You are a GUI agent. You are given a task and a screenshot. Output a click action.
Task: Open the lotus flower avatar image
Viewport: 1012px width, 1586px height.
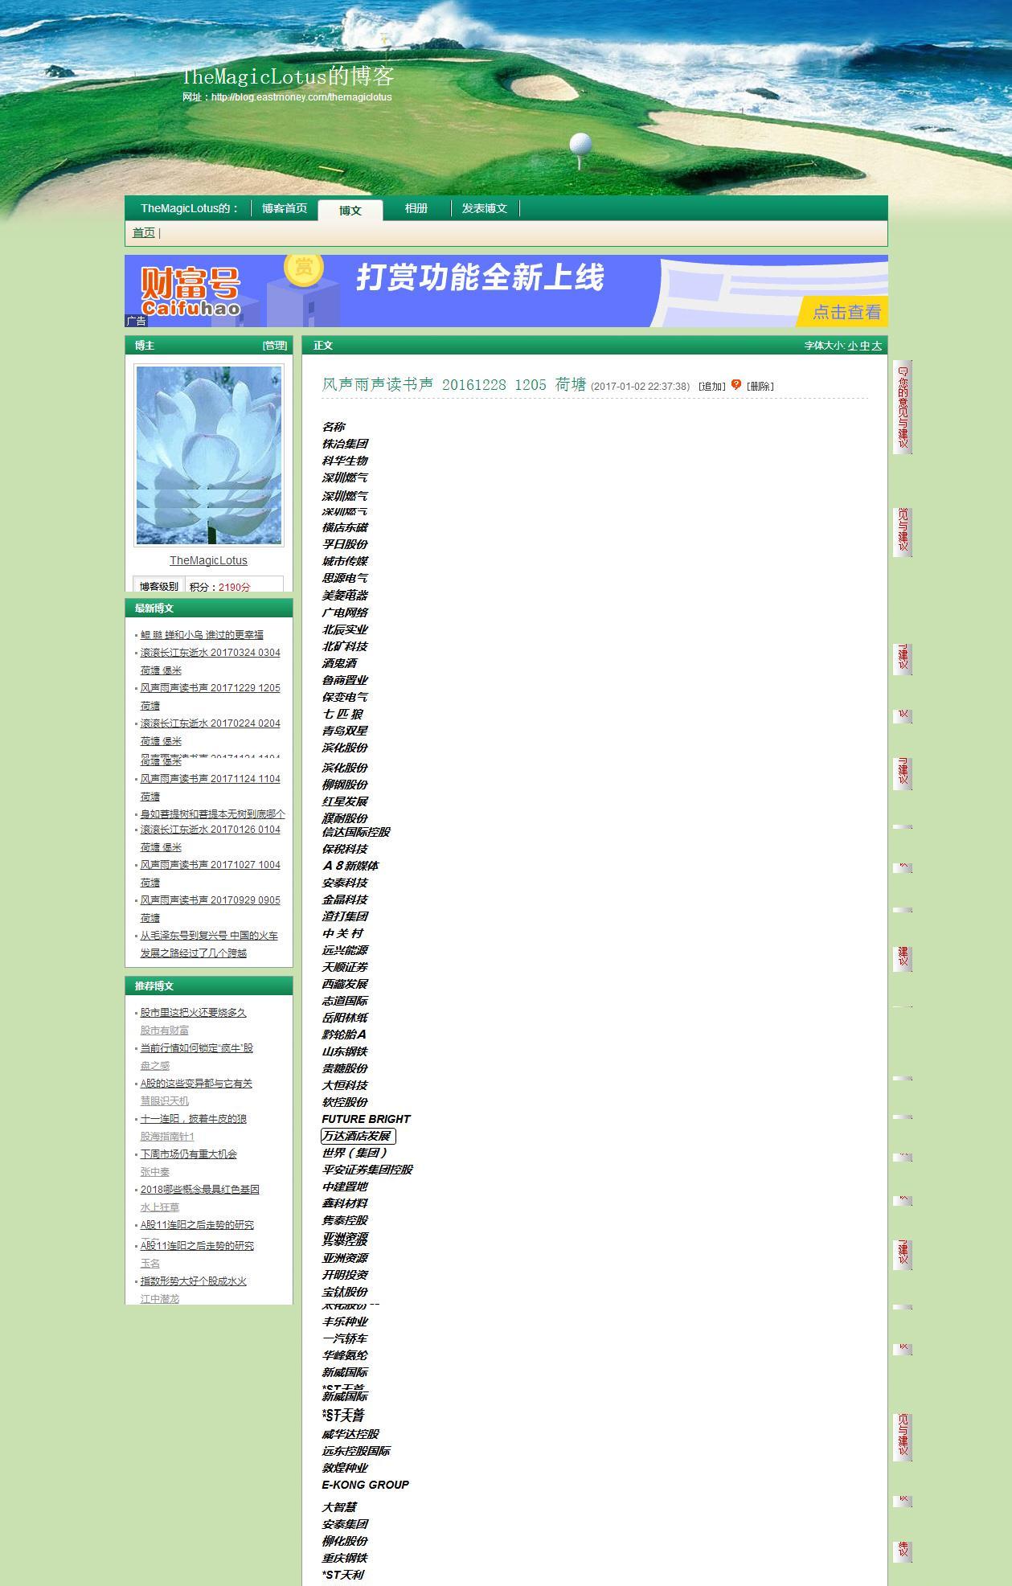(x=209, y=455)
